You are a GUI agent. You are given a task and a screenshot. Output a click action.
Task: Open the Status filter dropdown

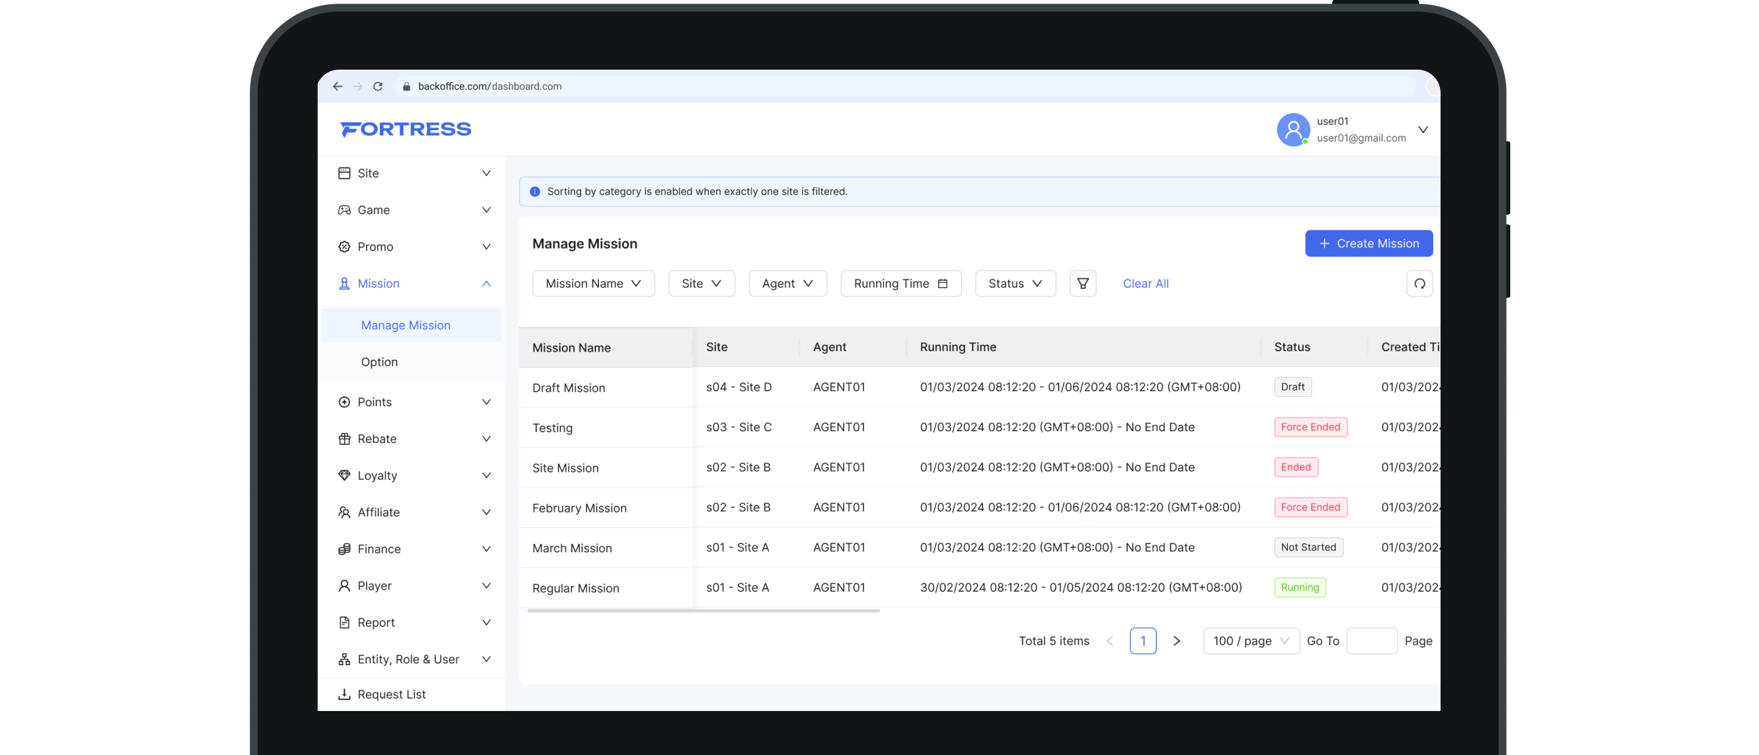click(1015, 283)
